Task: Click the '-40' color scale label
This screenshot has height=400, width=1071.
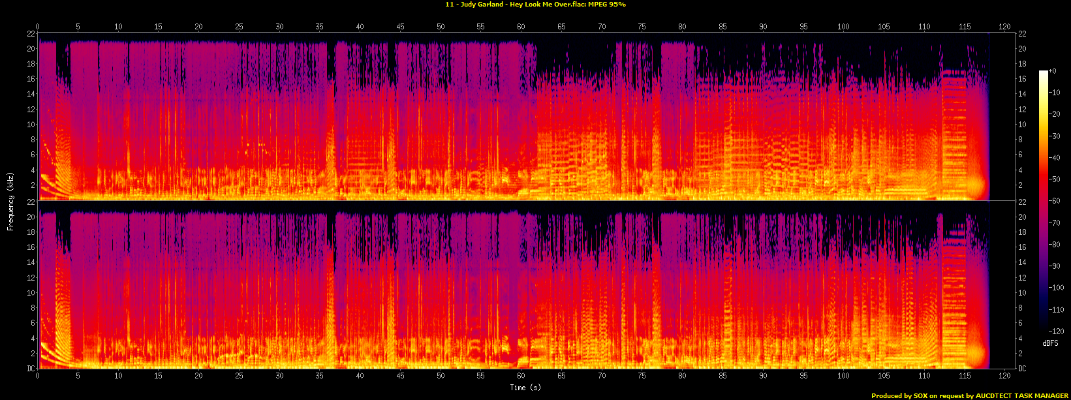Action: click(x=1054, y=158)
